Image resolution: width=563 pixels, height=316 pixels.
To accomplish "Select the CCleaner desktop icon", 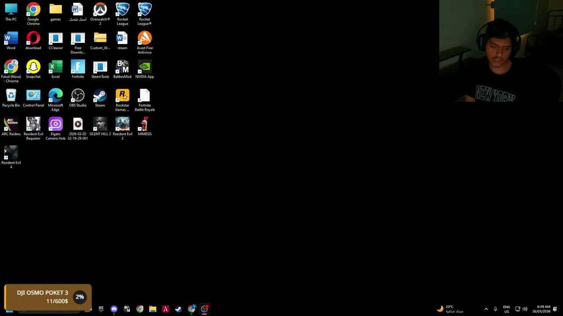I will coord(55,41).
